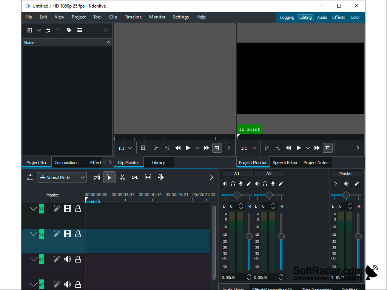Open the Timeline menu
The width and height of the screenshot is (387, 290).
tap(133, 17)
